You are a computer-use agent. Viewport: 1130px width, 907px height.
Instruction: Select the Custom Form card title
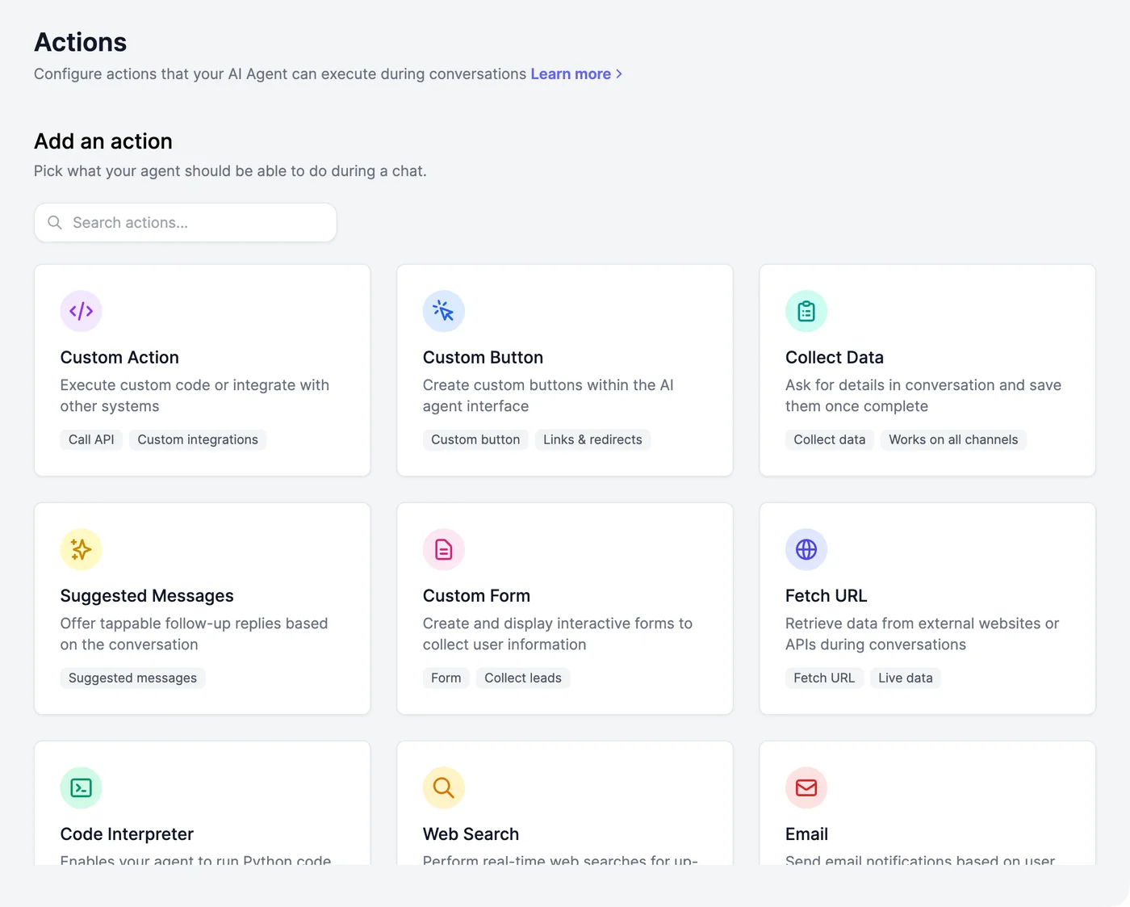coord(476,595)
